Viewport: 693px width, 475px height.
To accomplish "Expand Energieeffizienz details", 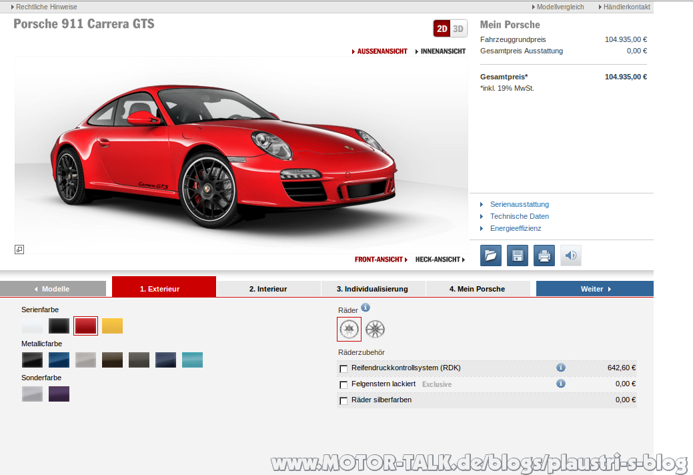I will click(516, 228).
